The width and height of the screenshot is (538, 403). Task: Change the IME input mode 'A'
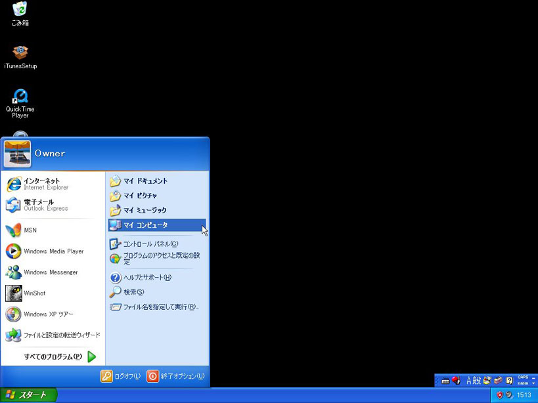pyautogui.click(x=469, y=381)
